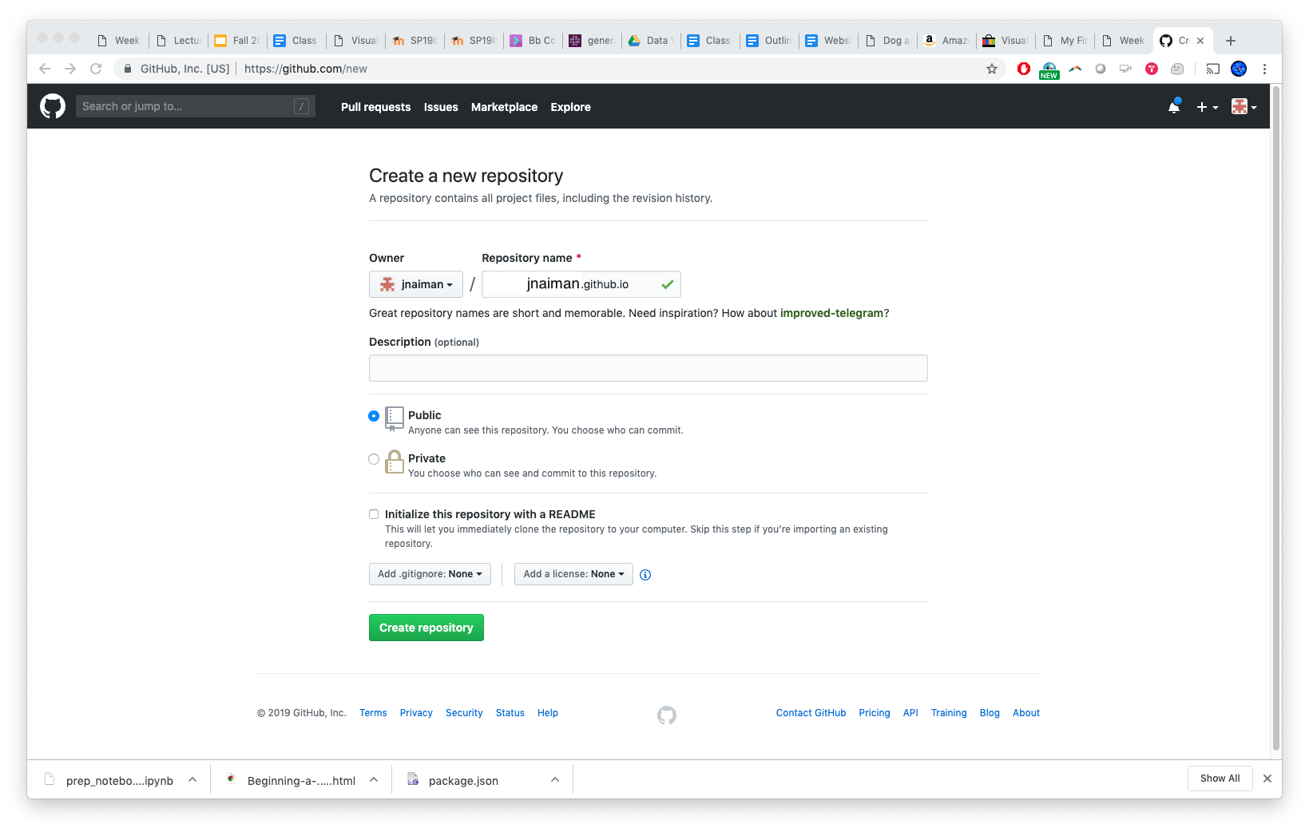Viewport: 1309px width, 832px height.
Task: Click the extension icon with NEW badge
Action: pyautogui.click(x=1049, y=70)
